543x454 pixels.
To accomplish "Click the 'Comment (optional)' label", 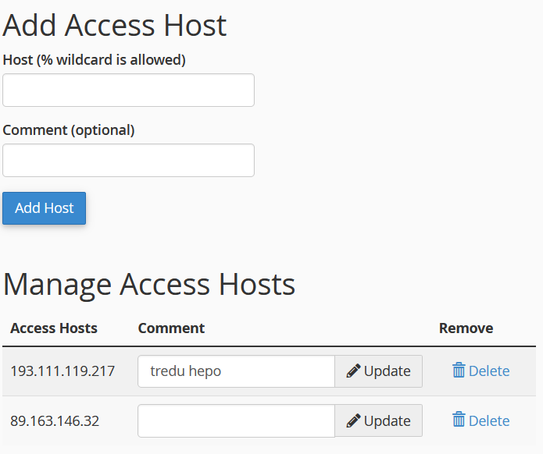I will pos(69,130).
